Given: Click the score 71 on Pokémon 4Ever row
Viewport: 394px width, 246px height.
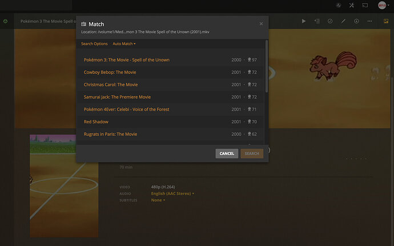Looking at the screenshot, I should point(254,110).
